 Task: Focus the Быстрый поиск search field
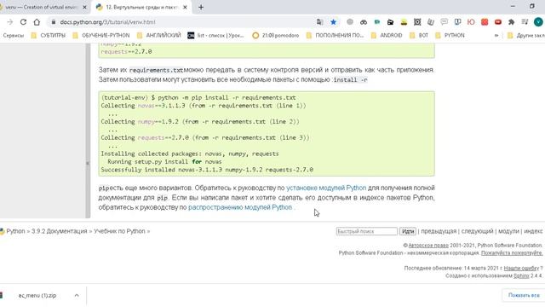click(x=367, y=231)
